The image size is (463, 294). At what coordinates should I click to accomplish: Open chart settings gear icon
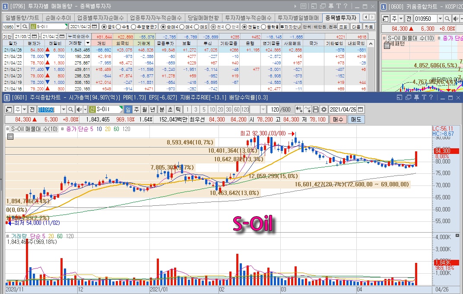(324, 110)
